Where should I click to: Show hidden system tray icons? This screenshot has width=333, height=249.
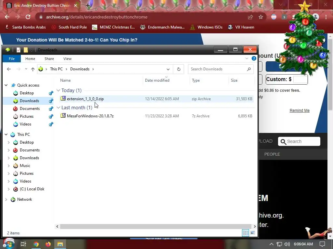(x=272, y=244)
